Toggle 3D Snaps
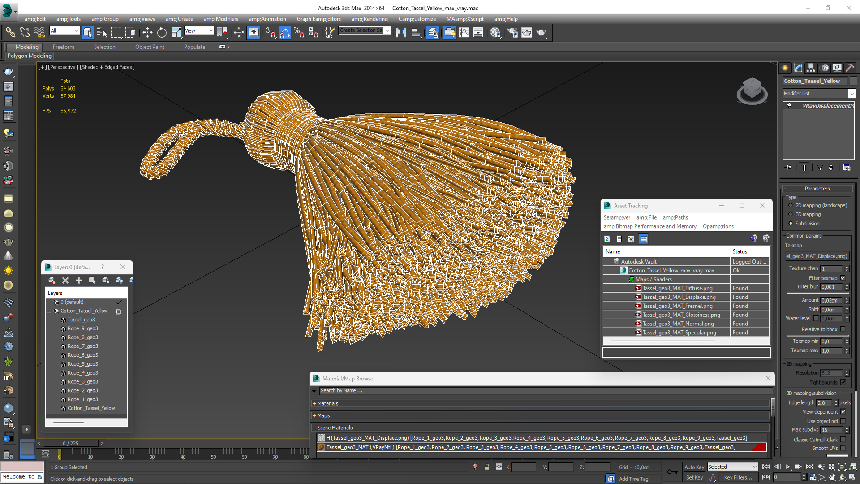Viewport: 860px width, 484px height. (x=270, y=32)
